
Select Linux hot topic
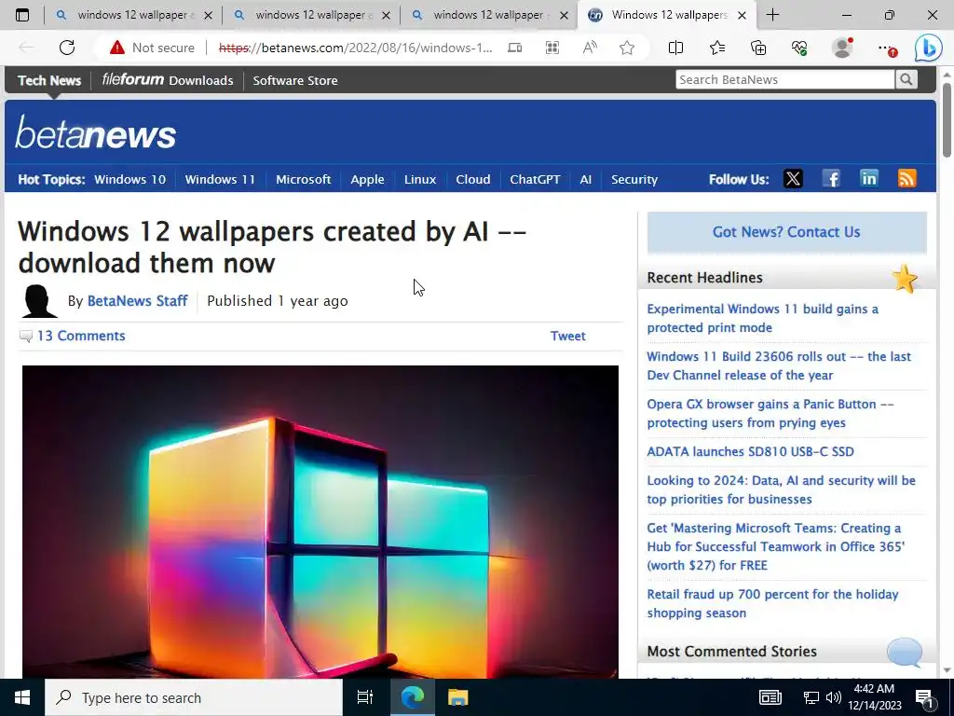(x=420, y=179)
